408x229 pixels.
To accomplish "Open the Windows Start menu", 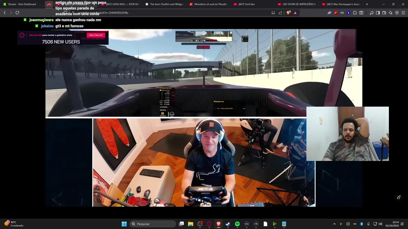I will (x=124, y=224).
